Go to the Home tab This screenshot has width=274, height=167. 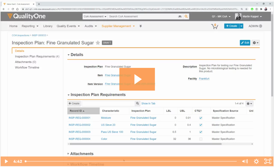[x=13, y=26]
